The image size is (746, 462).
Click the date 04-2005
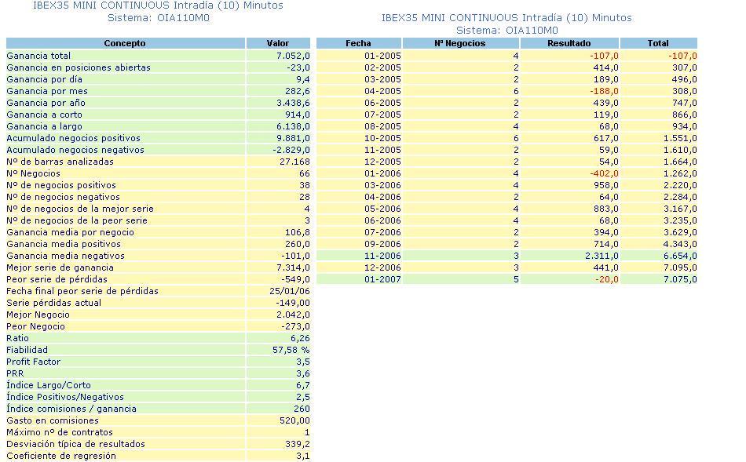(382, 91)
